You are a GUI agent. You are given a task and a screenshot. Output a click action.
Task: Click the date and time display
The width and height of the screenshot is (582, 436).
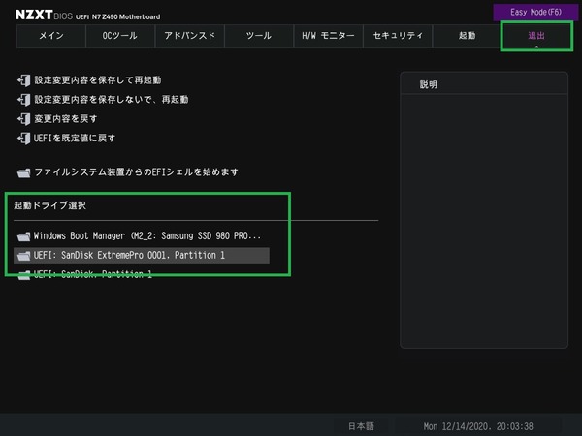coord(478,426)
